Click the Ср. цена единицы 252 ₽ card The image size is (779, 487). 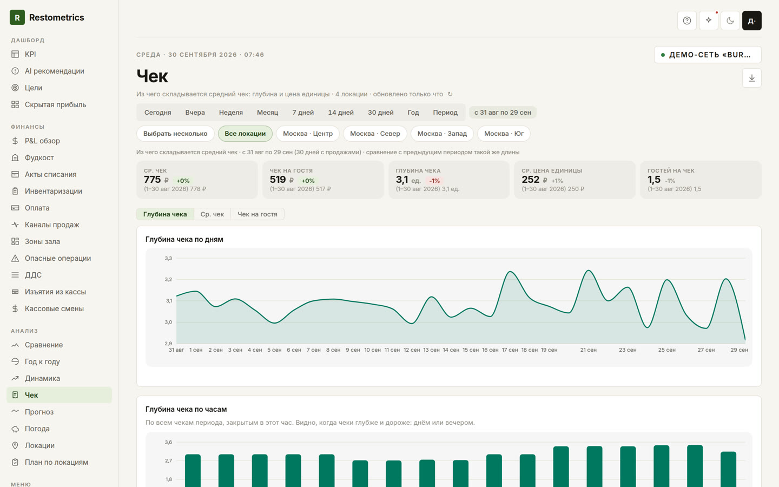pos(575,180)
